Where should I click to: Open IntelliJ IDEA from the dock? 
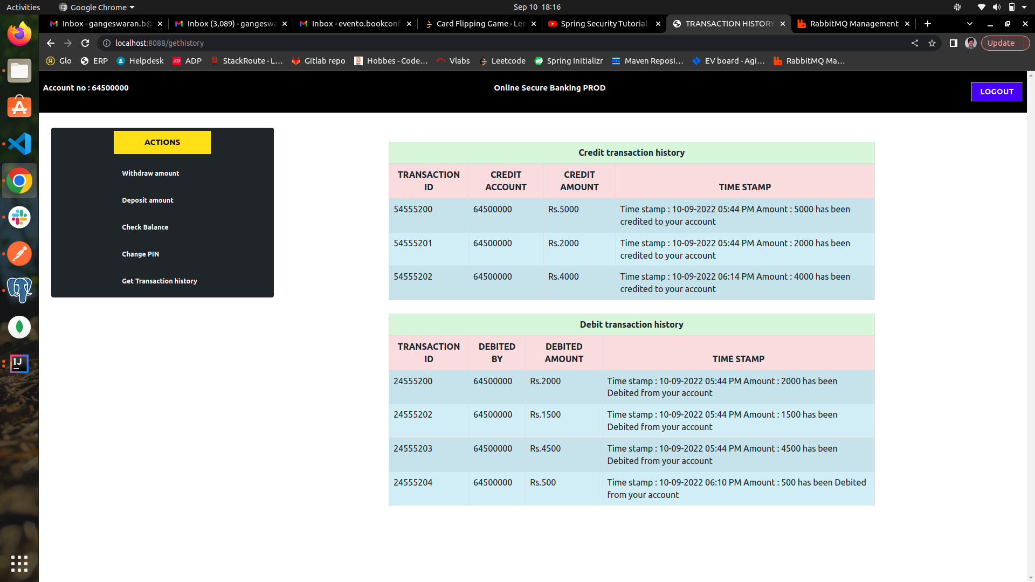click(x=19, y=364)
